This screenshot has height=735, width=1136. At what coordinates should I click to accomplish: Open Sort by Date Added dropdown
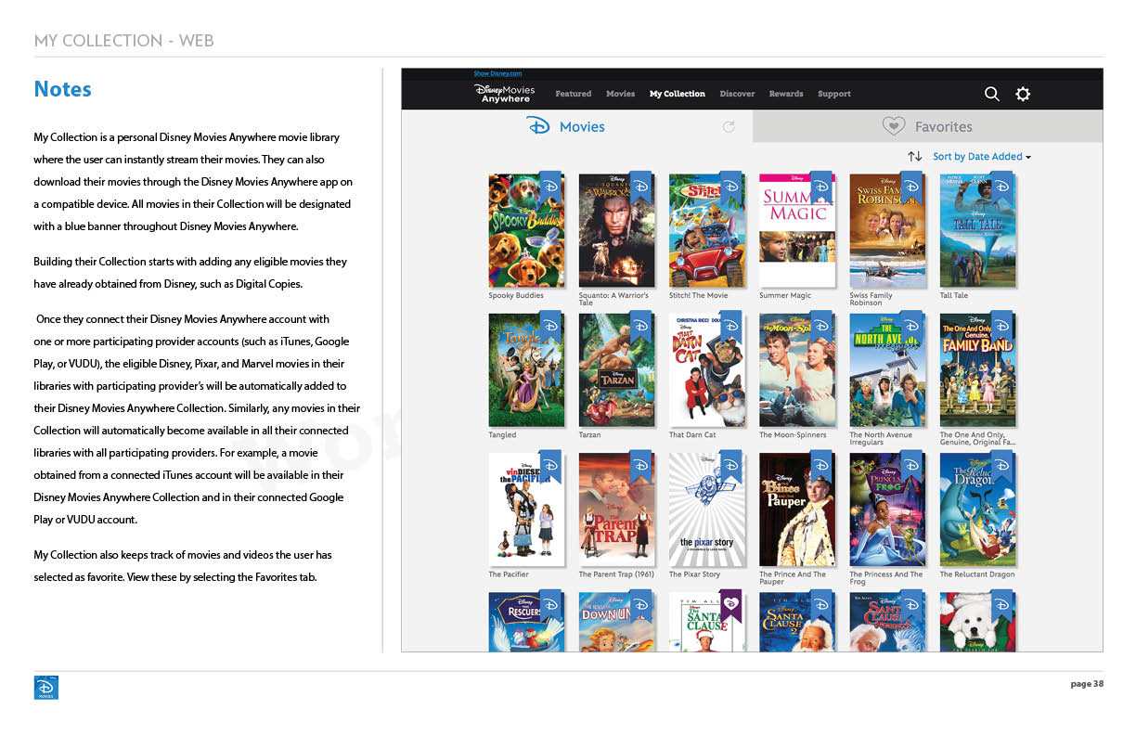[982, 157]
